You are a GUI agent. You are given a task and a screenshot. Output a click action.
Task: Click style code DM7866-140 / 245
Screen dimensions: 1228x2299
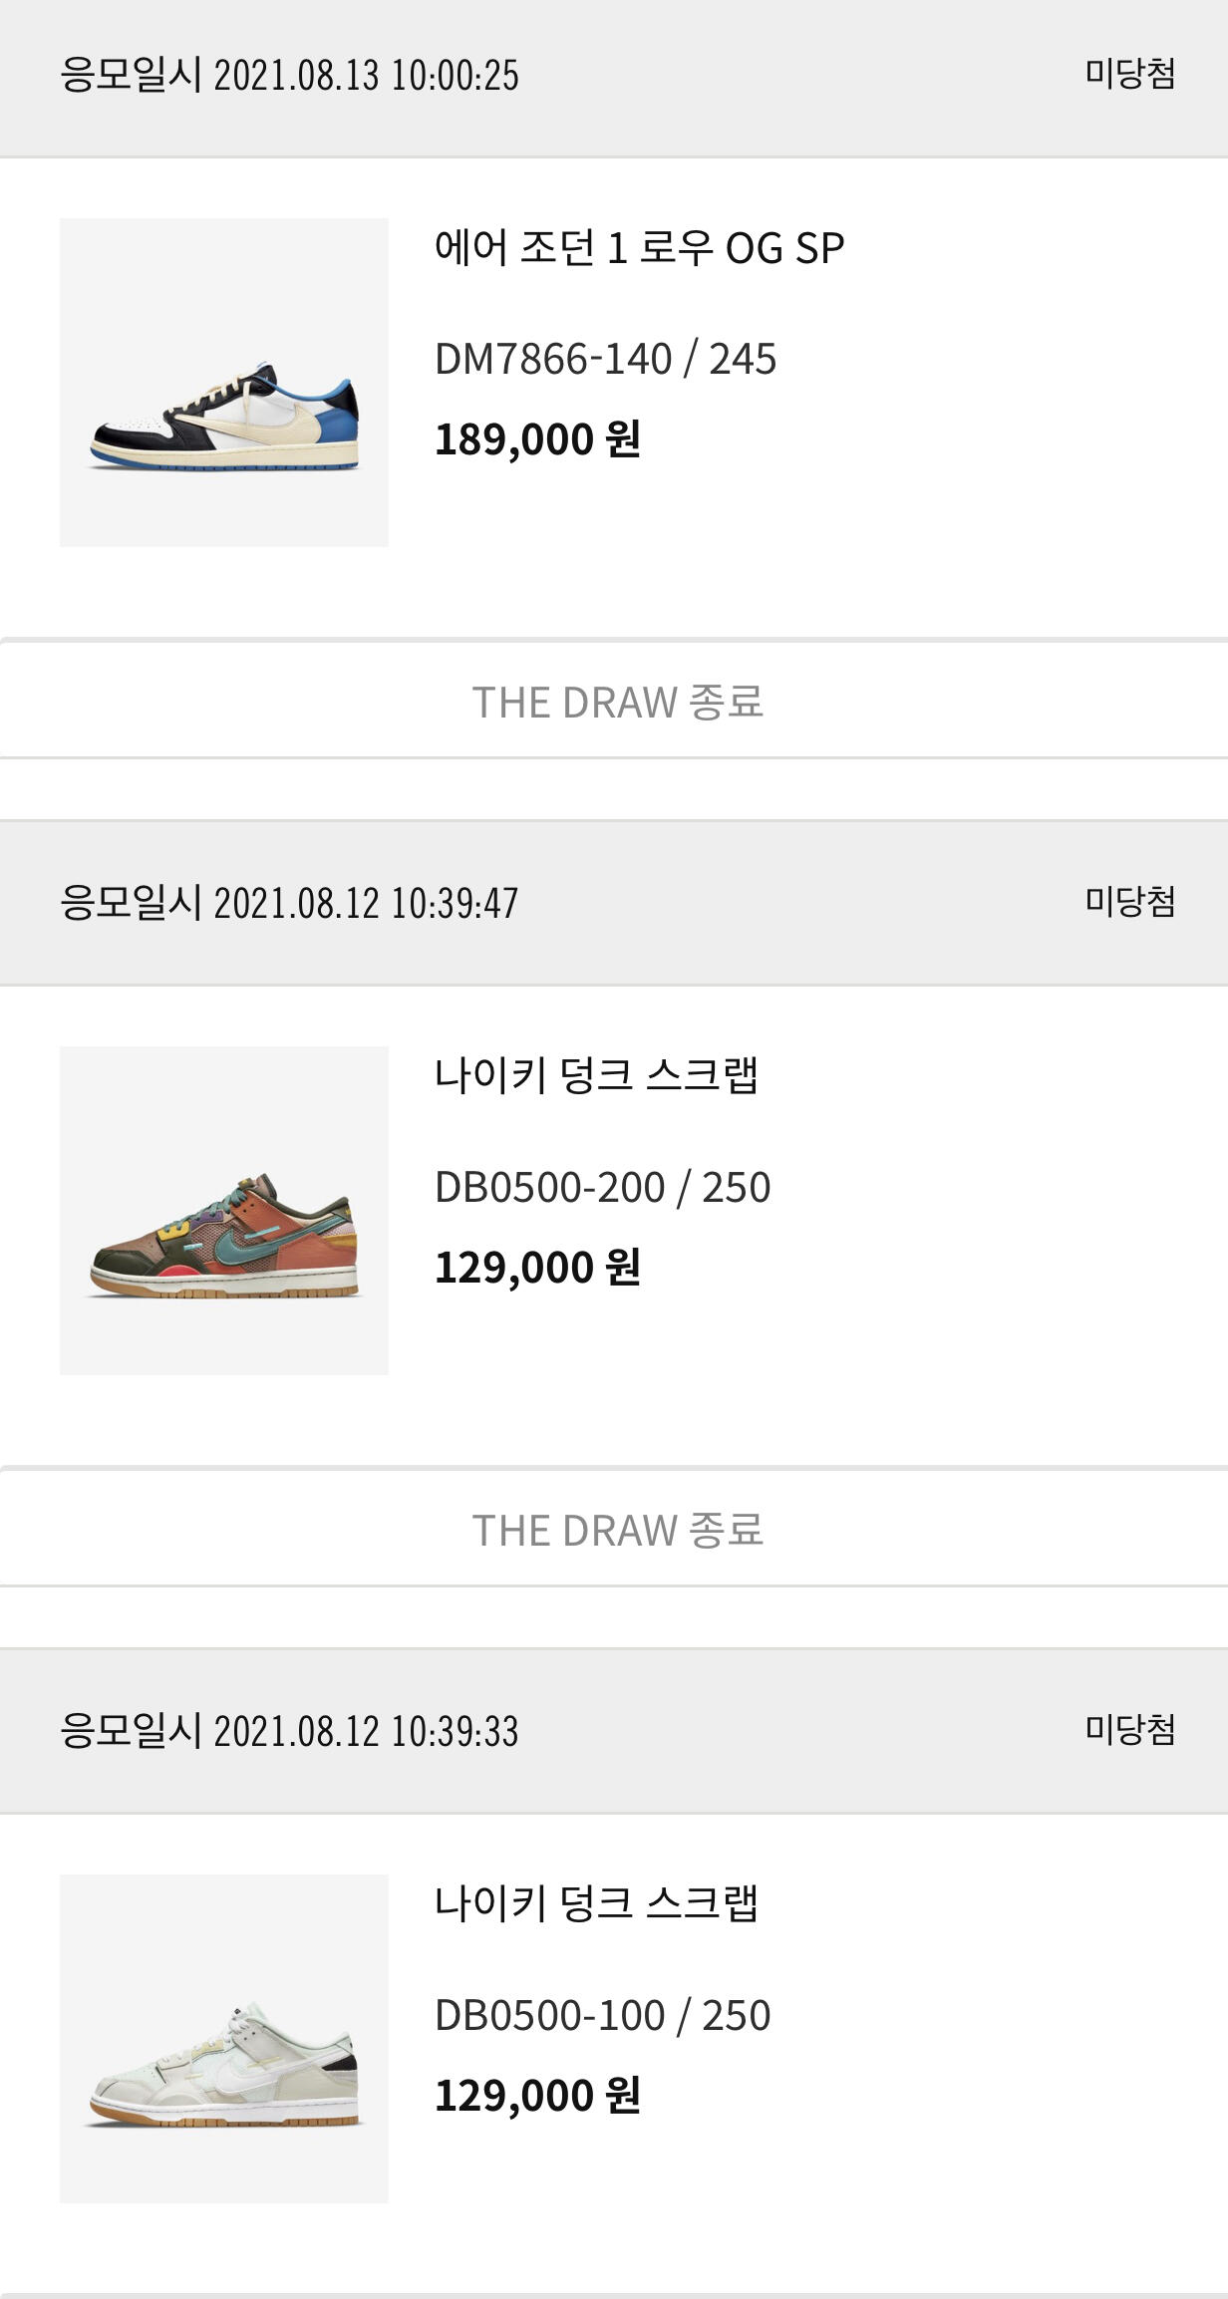[605, 359]
